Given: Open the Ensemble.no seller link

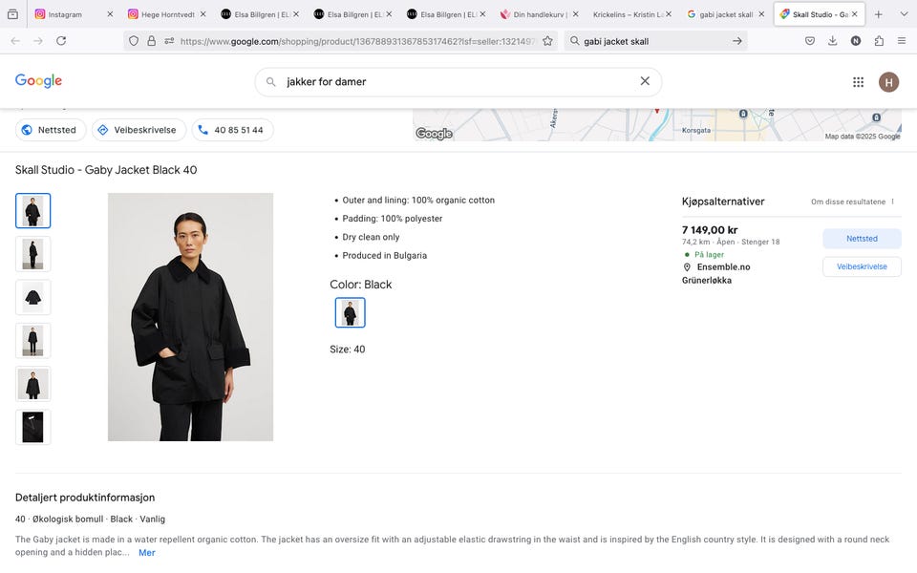Looking at the screenshot, I should coord(723,267).
